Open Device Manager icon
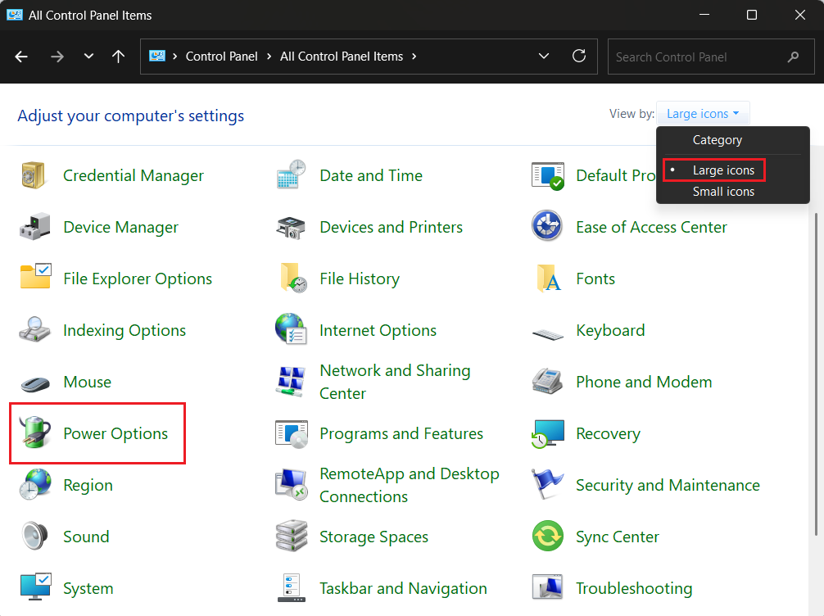The height and width of the screenshot is (616, 824). 35,227
